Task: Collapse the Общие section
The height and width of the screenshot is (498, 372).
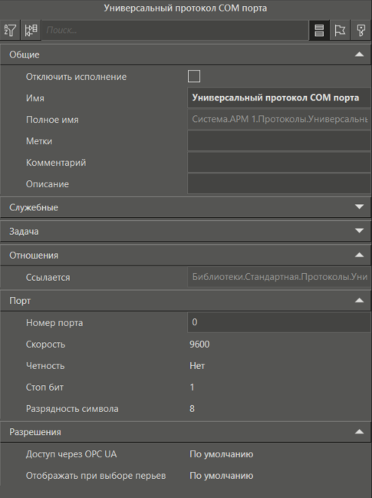Action: point(359,54)
